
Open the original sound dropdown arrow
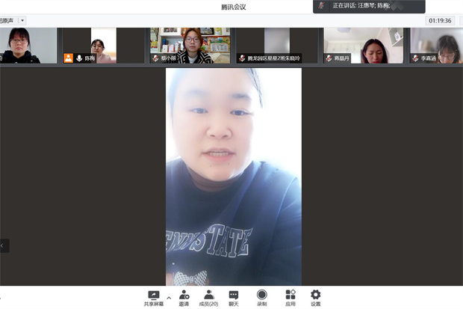22,20
